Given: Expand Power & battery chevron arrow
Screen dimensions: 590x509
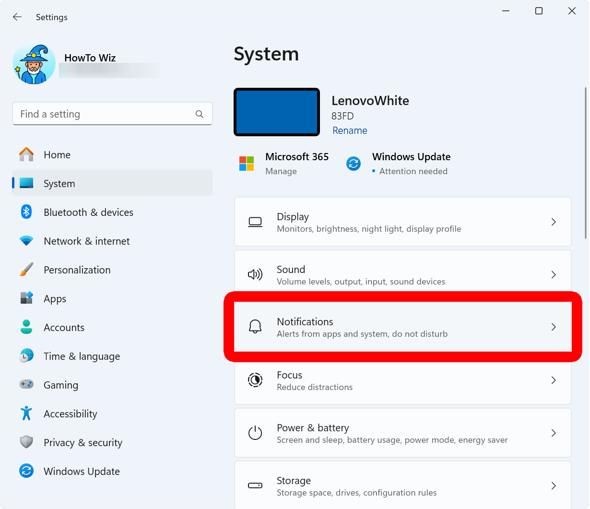Looking at the screenshot, I should pyautogui.click(x=554, y=433).
